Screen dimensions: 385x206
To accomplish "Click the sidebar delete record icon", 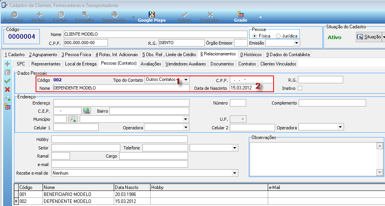I will [x=7, y=72].
